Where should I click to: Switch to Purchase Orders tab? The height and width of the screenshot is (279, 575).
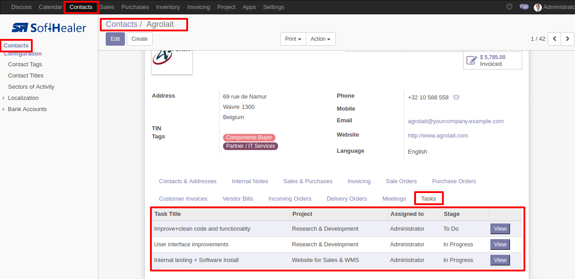pos(454,181)
